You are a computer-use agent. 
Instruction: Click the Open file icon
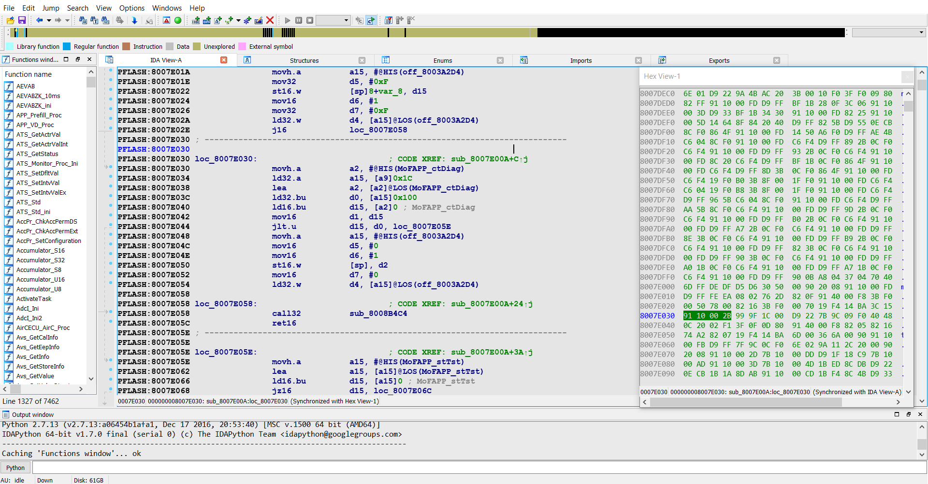[10, 20]
